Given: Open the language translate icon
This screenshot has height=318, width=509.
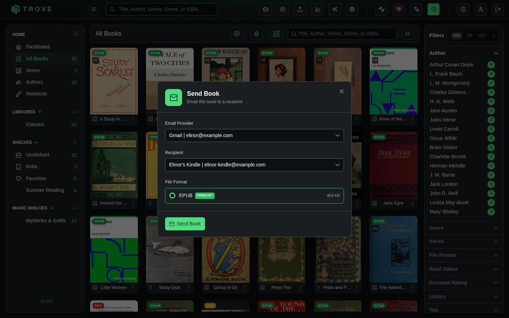Looking at the screenshot, I should [x=416, y=9].
